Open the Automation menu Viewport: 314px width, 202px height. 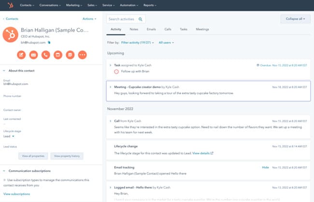click(129, 5)
